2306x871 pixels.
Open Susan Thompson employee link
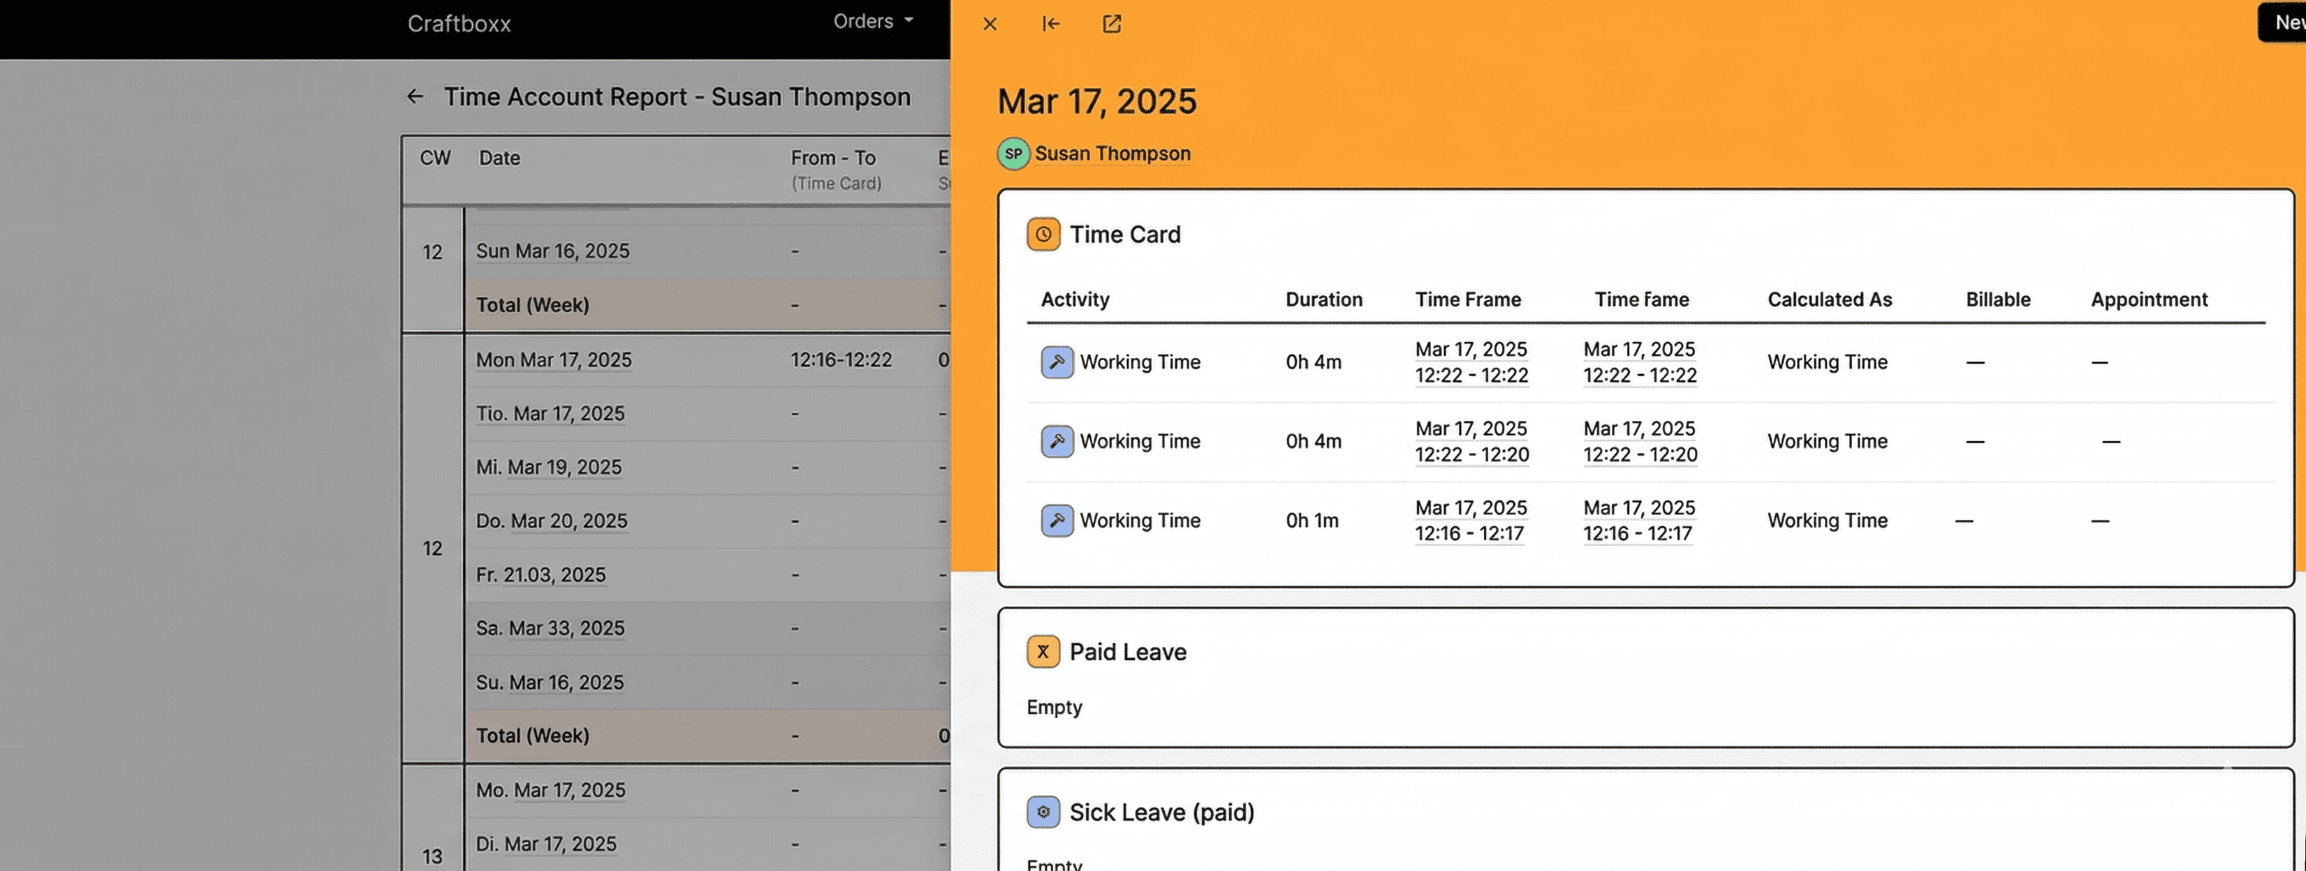tap(1112, 154)
